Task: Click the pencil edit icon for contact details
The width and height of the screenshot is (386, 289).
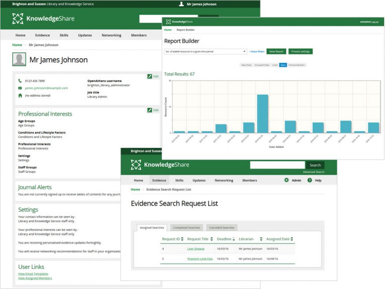Action: coord(150,76)
